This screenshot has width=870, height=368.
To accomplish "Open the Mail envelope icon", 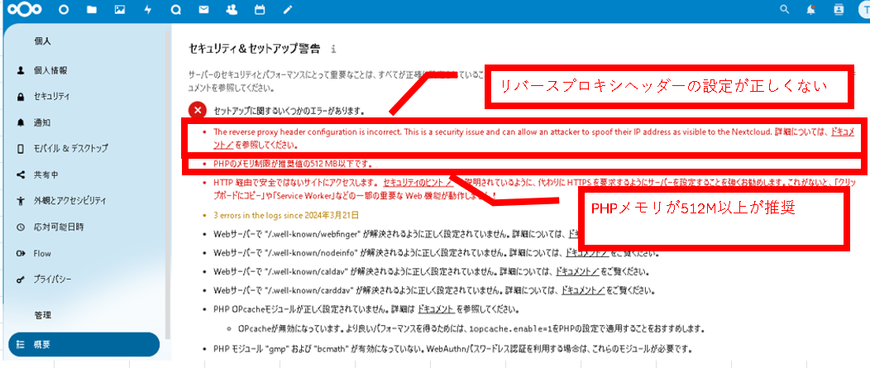I will pyautogui.click(x=203, y=11).
